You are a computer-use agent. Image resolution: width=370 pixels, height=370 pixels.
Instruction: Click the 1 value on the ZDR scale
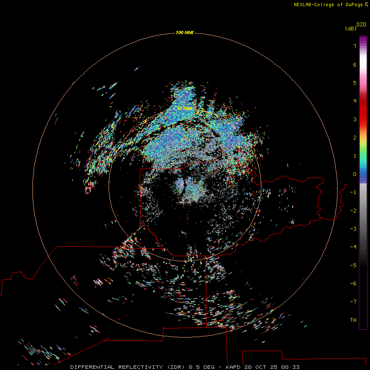[355, 156]
